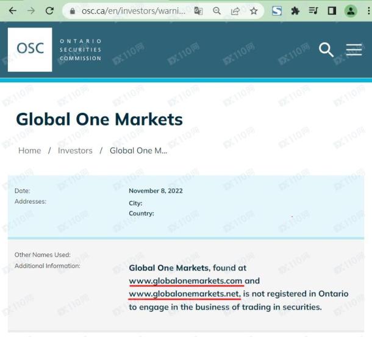Click 'to engage in the business' sentence
The height and width of the screenshot is (337, 372).
point(226,307)
